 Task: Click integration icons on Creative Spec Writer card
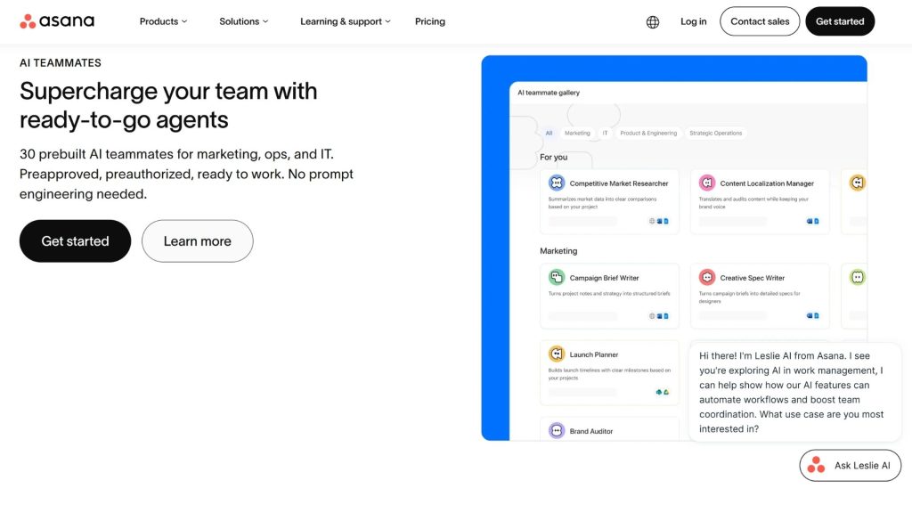click(x=812, y=316)
